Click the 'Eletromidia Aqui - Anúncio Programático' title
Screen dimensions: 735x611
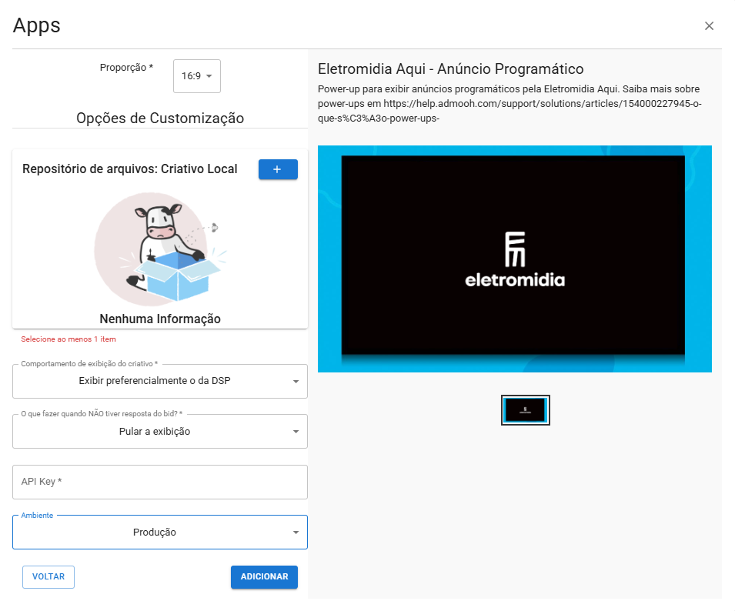click(450, 69)
